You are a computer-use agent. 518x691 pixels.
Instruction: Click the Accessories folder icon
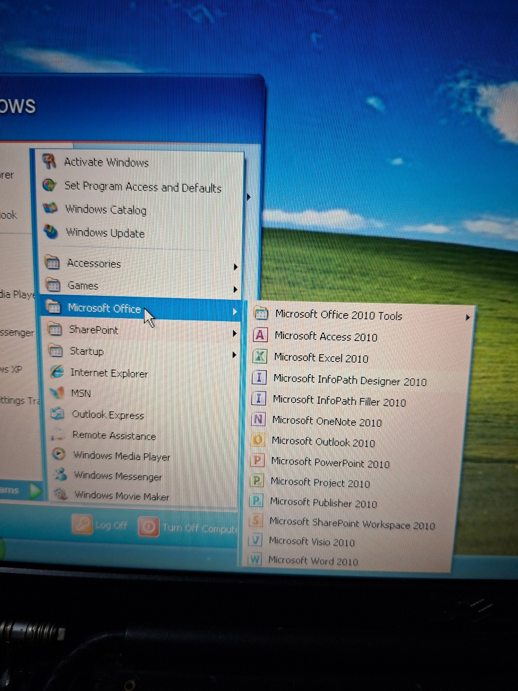[x=52, y=262]
